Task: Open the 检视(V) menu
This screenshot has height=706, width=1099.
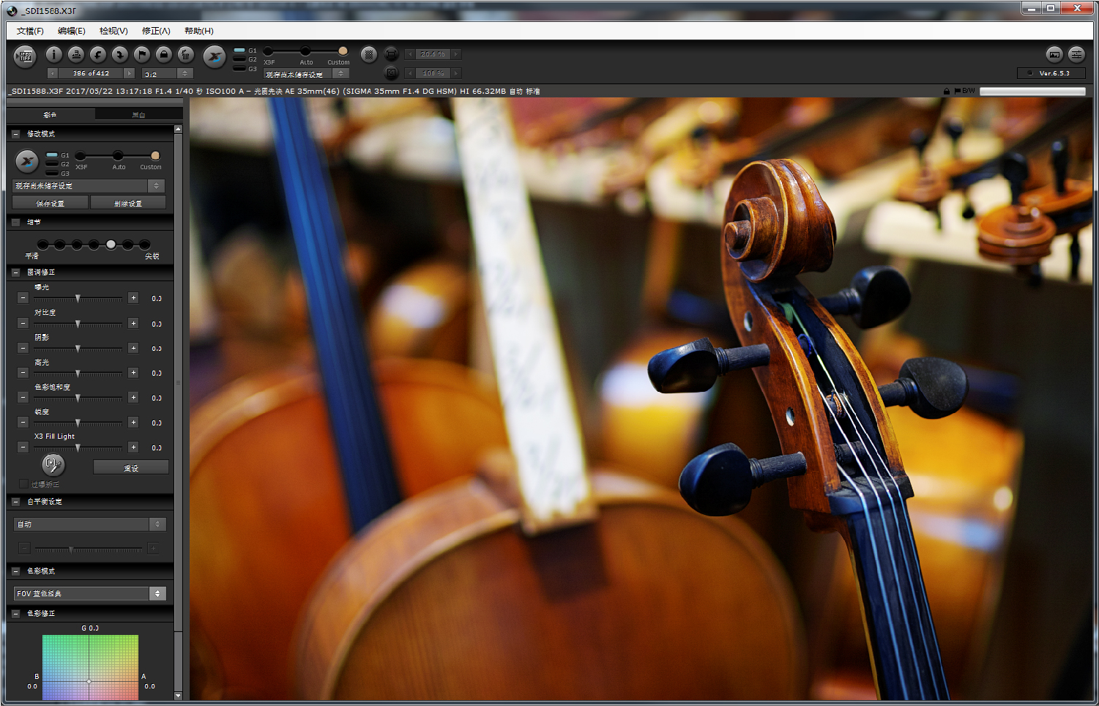Action: tap(113, 31)
